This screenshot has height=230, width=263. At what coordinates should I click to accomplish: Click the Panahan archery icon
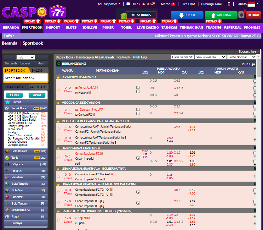point(7,177)
